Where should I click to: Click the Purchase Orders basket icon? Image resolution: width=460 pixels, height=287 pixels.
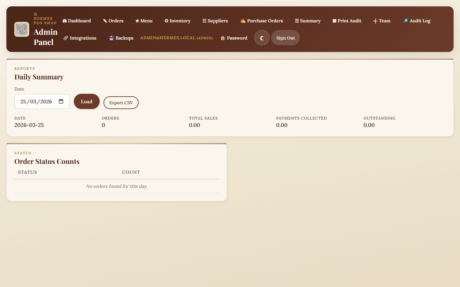[242, 20]
